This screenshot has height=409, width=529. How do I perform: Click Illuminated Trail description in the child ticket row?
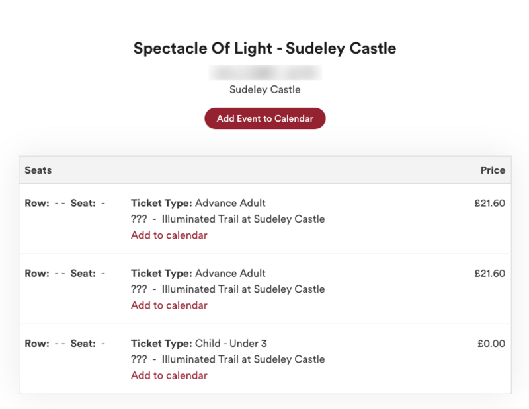[x=227, y=359]
